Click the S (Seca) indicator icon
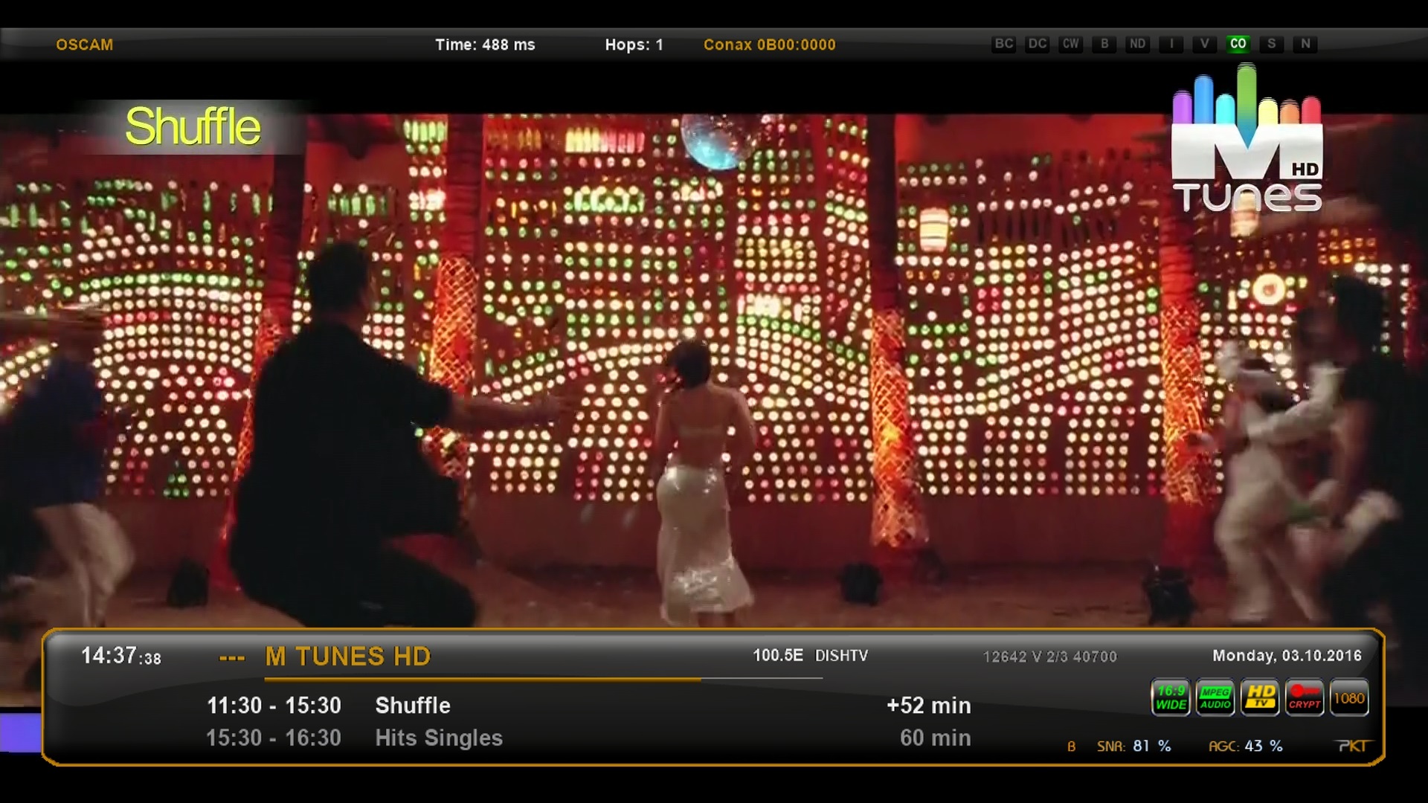Image resolution: width=1428 pixels, height=803 pixels. 1272,44
